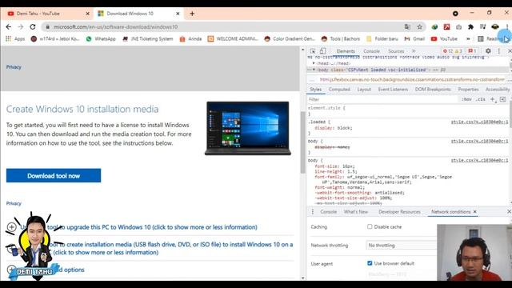Go back with the browser back arrow
512x288 pixels.
pos(9,26)
